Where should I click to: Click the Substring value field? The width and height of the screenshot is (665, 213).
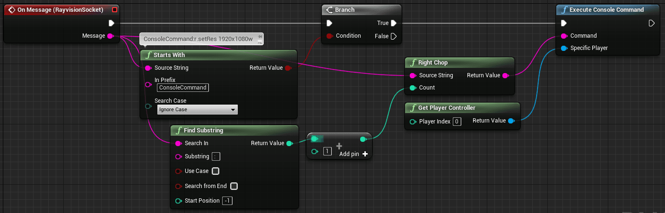[216, 157]
